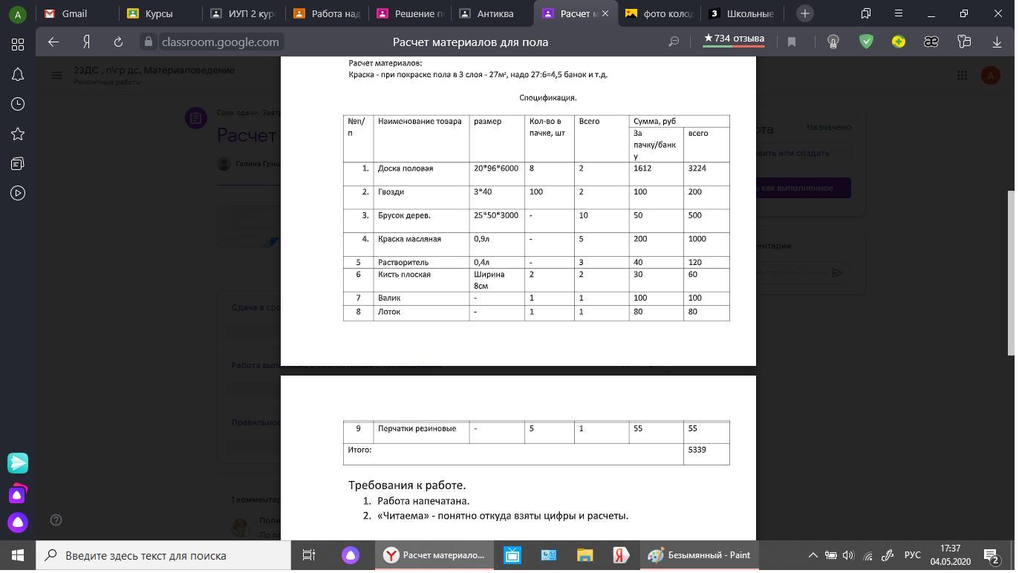The image size is (1019, 573).
Task: Open browsing history clock in sidebar
Action: [18, 104]
